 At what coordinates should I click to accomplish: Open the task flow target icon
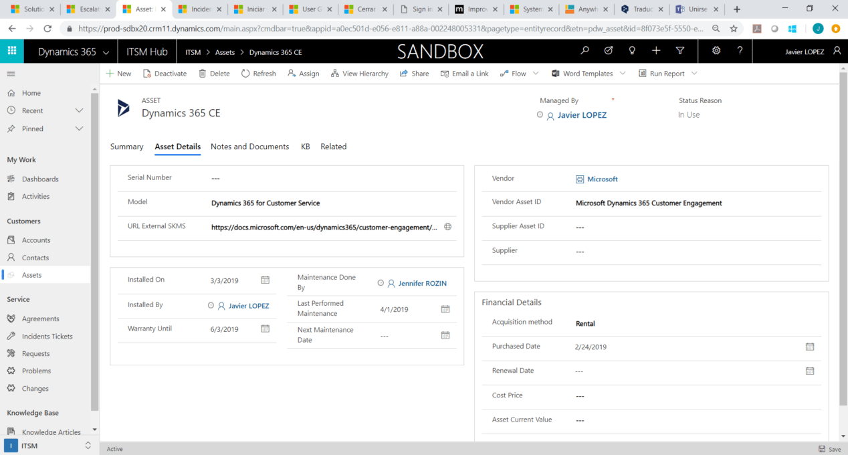(609, 51)
